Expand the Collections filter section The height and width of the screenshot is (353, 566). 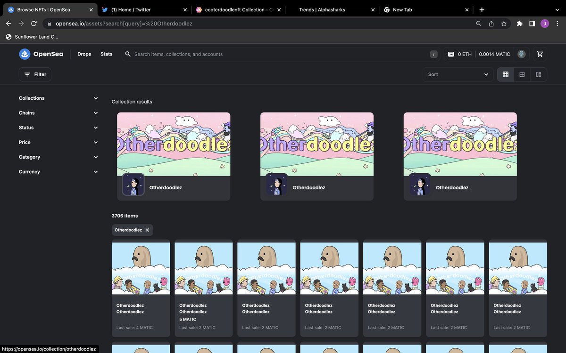tap(58, 98)
